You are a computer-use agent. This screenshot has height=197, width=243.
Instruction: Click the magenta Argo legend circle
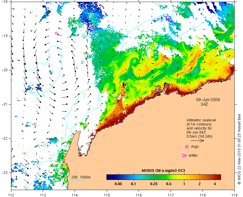pyautogui.click(x=187, y=147)
